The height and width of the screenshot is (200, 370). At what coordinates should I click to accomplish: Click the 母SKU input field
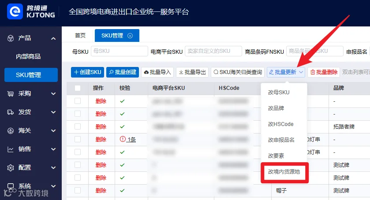pyautogui.click(x=120, y=51)
